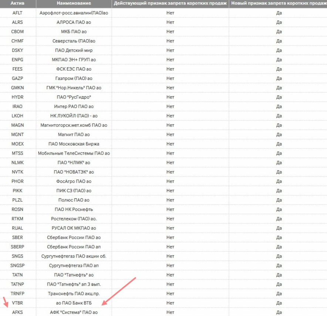Select the PLZL ticker cell
The width and height of the screenshot is (327, 316).
pyautogui.click(x=17, y=200)
